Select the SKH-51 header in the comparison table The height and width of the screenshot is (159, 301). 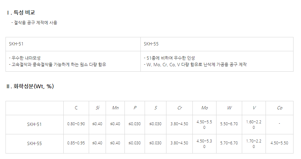16,44
